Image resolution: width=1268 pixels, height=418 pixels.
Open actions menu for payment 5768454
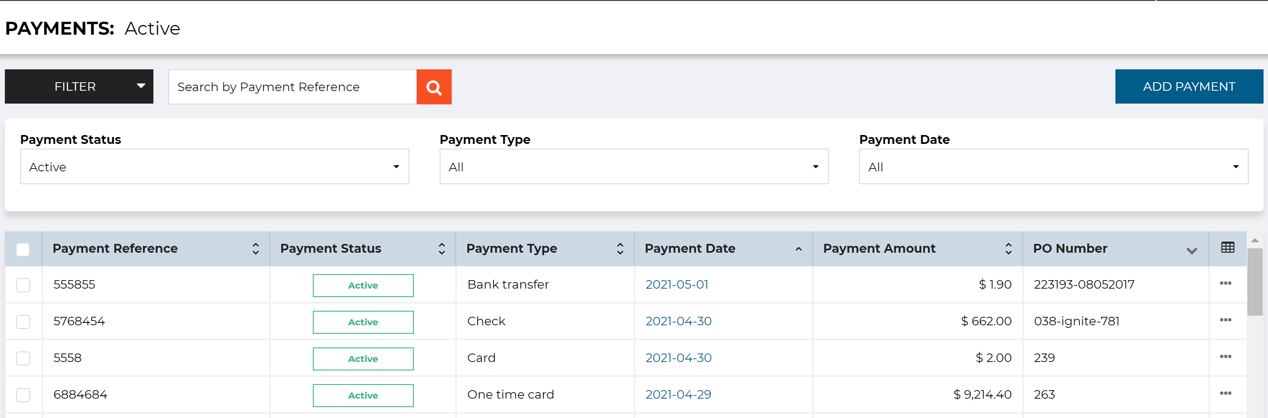pos(1225,320)
